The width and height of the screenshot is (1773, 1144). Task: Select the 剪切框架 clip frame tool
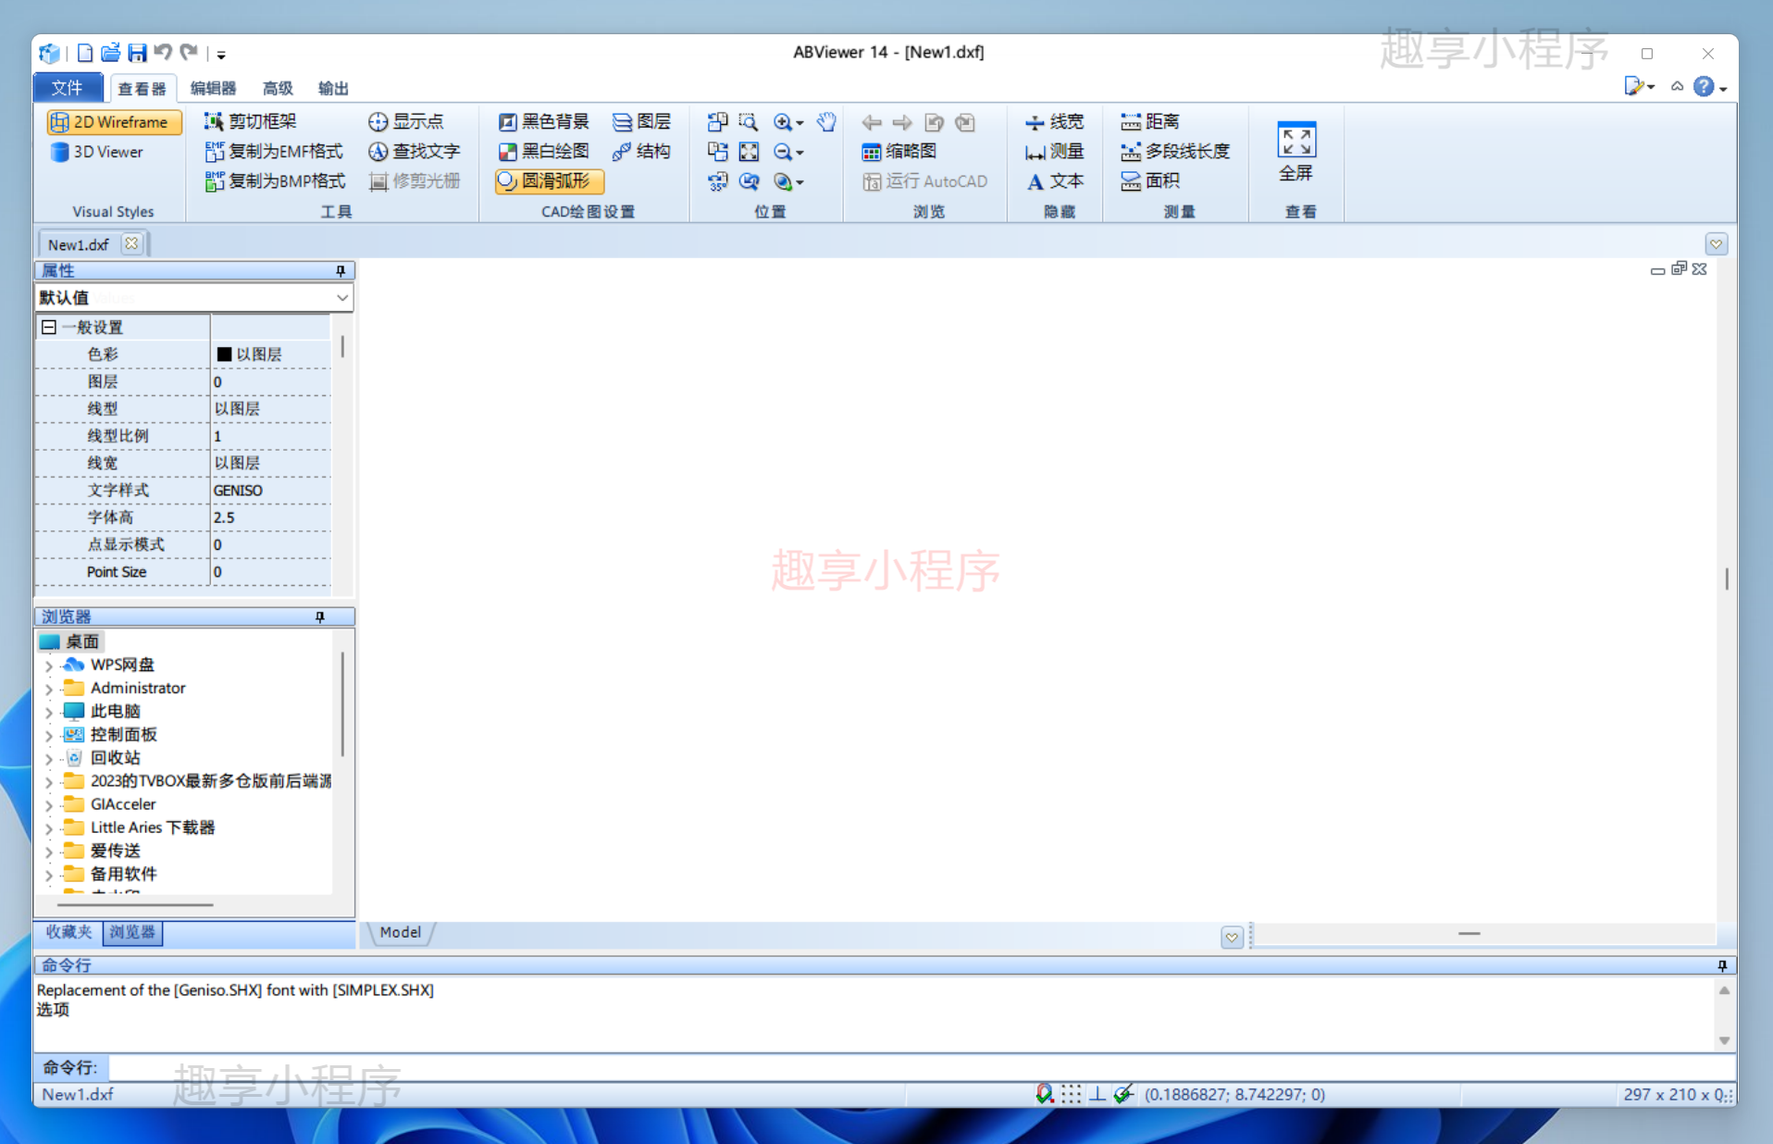pyautogui.click(x=251, y=121)
